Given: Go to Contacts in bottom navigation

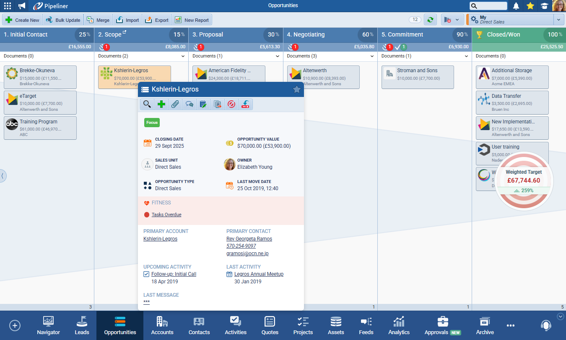Looking at the screenshot, I should point(199,326).
